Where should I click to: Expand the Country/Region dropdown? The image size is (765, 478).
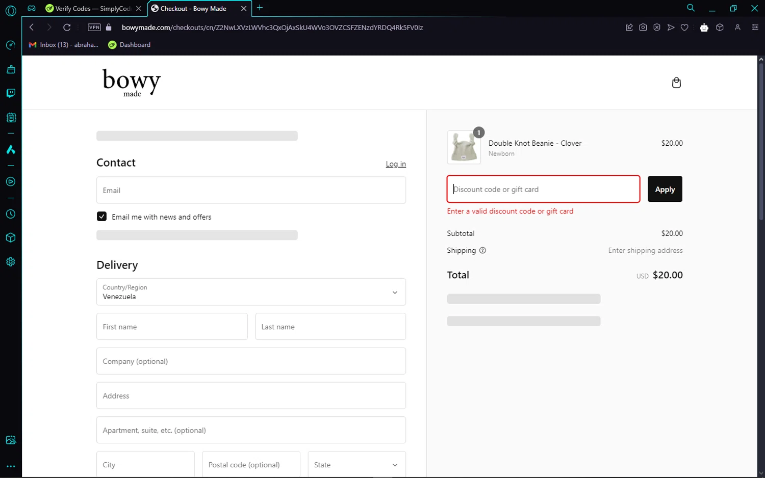(x=251, y=292)
